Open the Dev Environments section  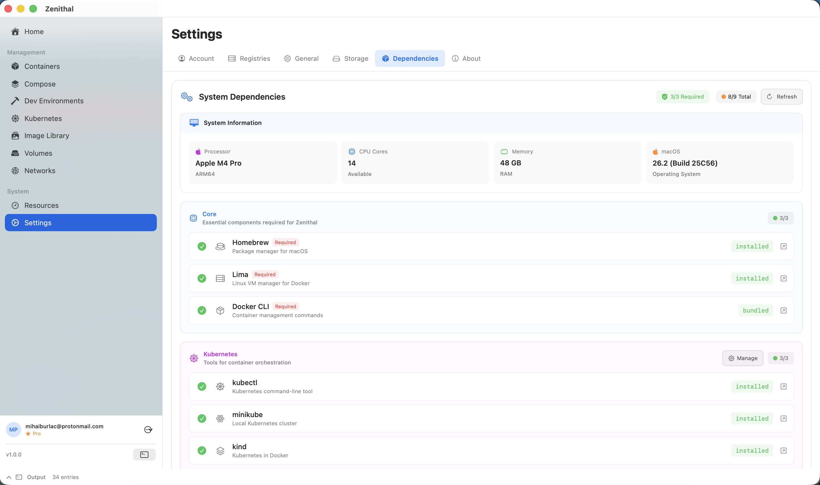53,101
